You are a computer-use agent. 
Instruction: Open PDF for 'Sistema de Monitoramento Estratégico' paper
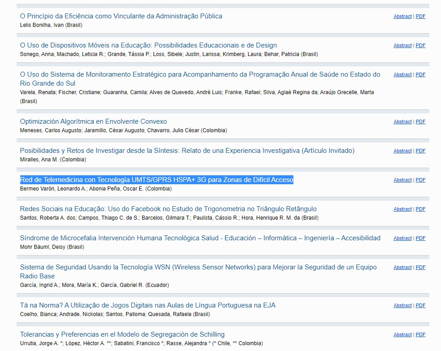(420, 75)
